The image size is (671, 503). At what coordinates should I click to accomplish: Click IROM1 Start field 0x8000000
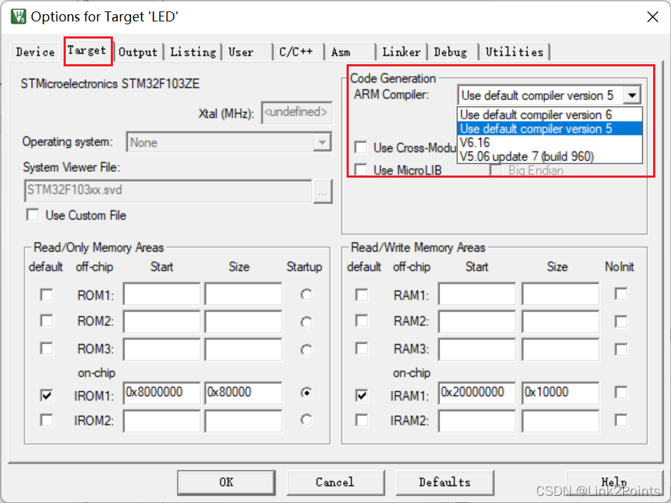pos(161,392)
